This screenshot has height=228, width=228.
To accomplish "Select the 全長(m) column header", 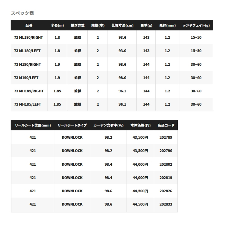I will click(57, 25).
